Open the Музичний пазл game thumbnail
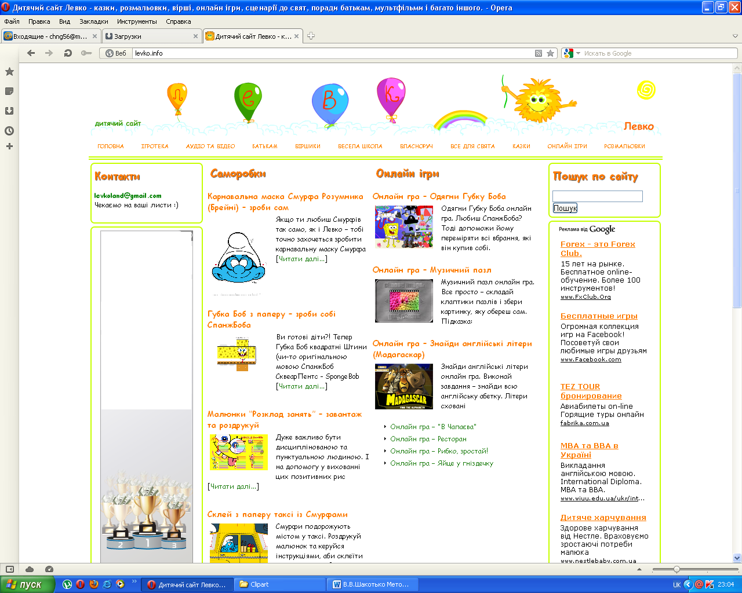 click(x=404, y=301)
